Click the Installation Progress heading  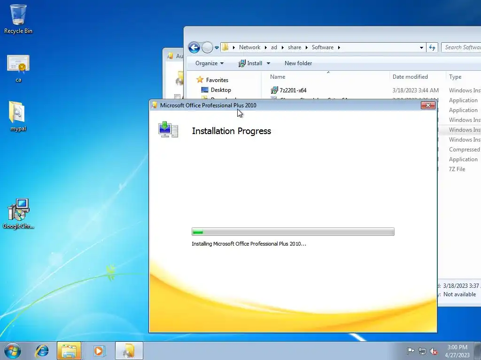(231, 131)
